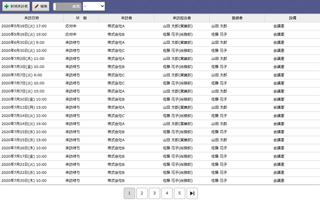Go to page 2
The height and width of the screenshot is (213, 320).
coord(142,193)
